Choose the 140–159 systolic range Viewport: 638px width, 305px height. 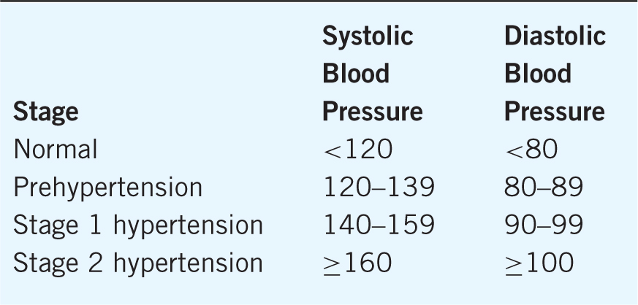click(x=379, y=225)
